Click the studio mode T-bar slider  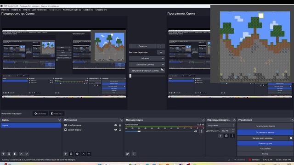tap(147, 76)
